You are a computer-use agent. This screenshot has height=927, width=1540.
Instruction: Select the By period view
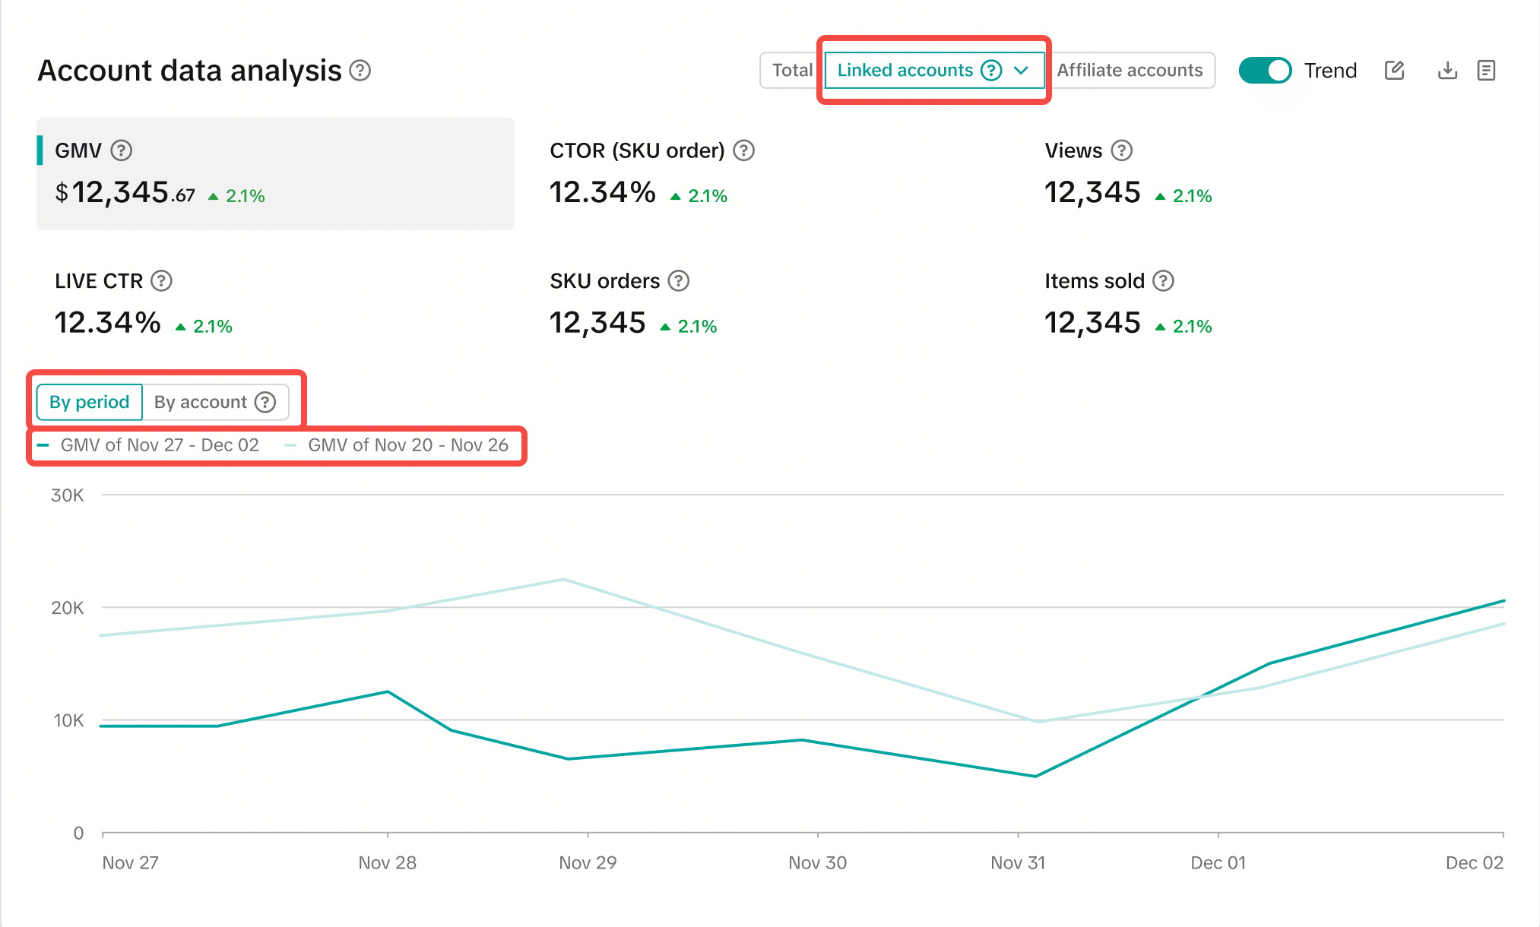click(x=89, y=402)
